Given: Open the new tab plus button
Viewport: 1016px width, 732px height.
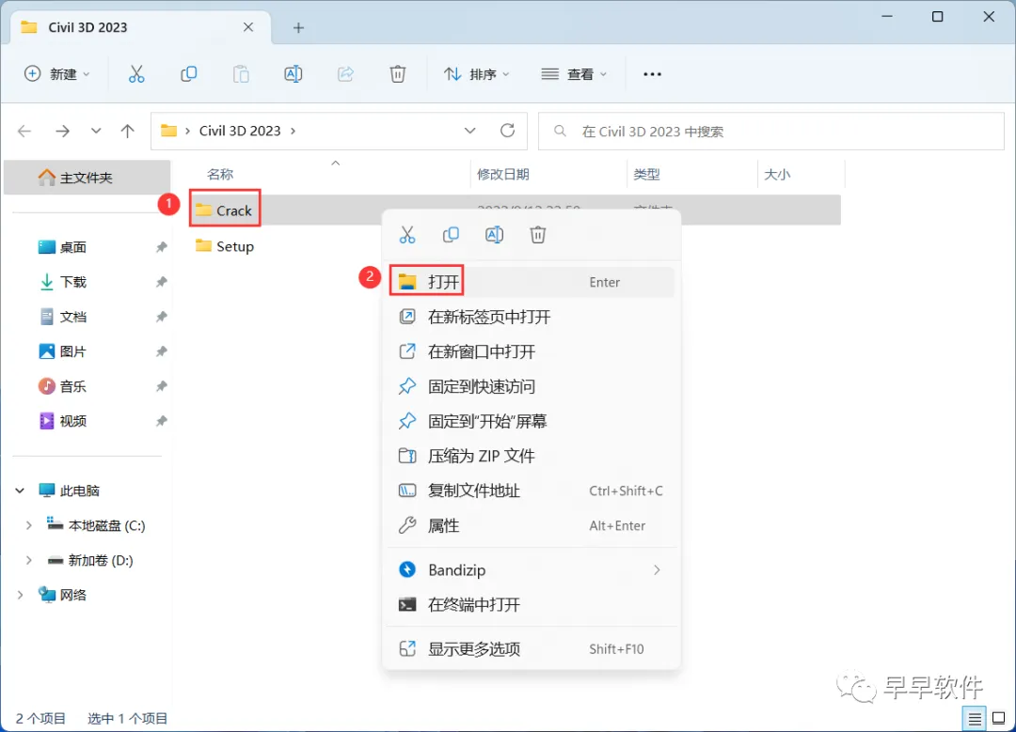Looking at the screenshot, I should click(299, 28).
